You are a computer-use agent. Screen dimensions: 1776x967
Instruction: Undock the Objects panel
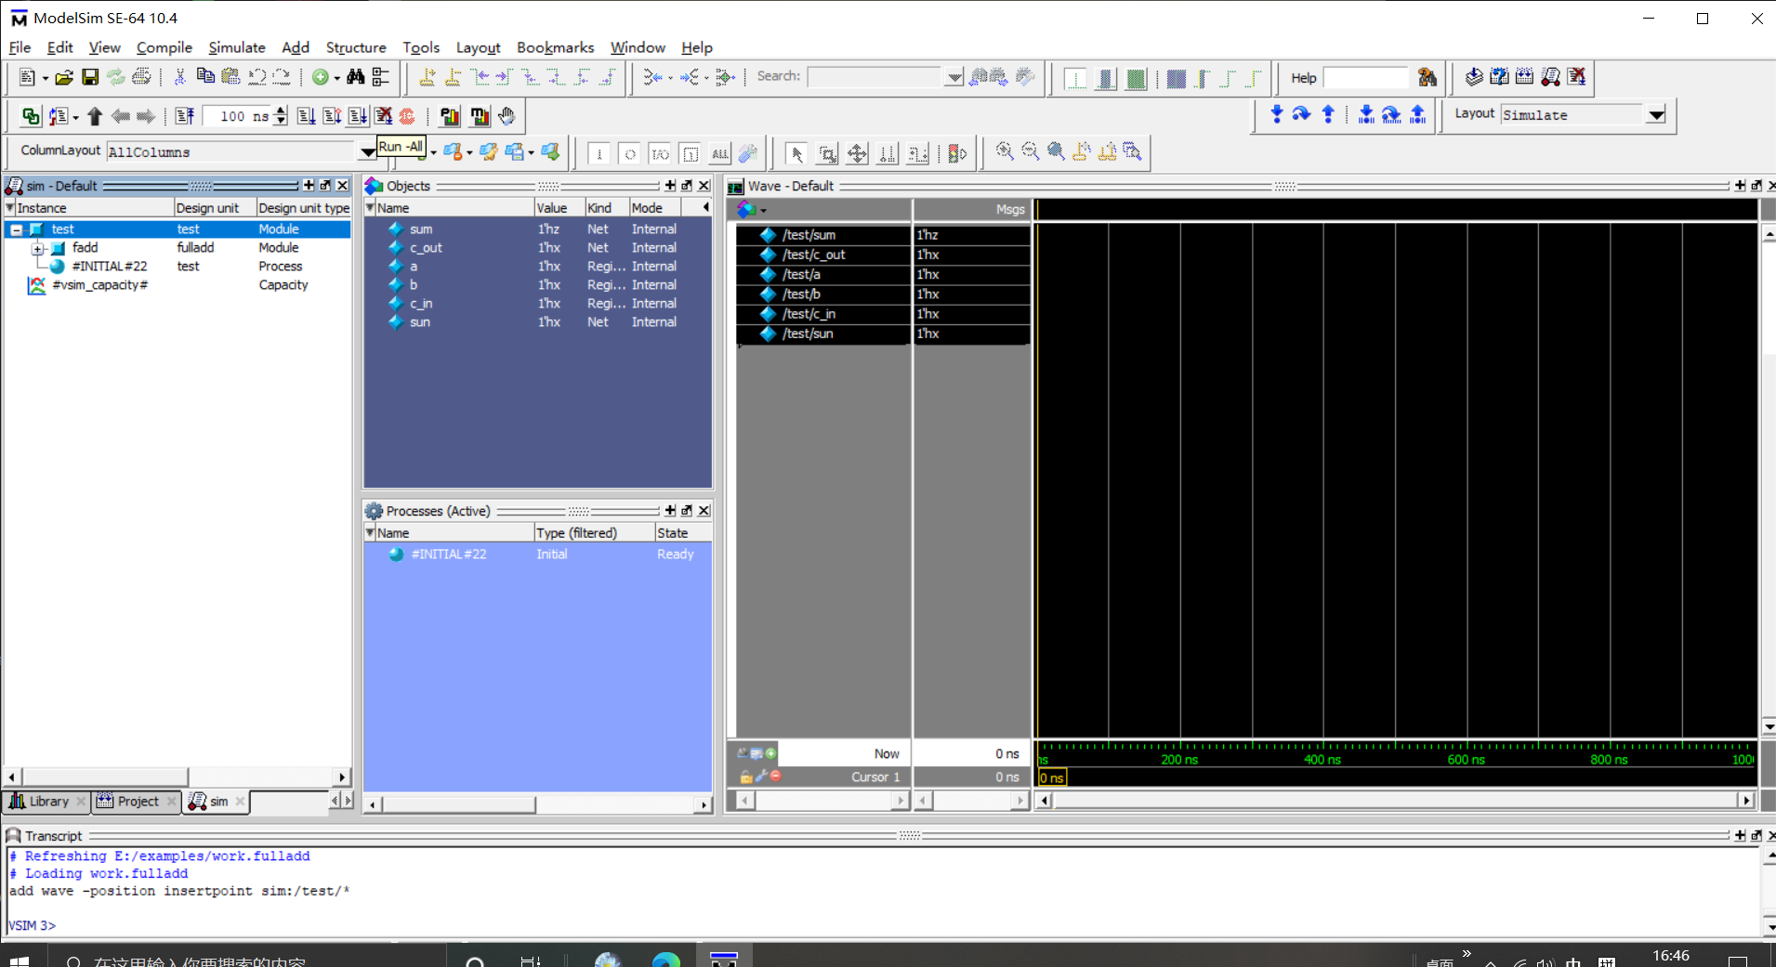[687, 186]
